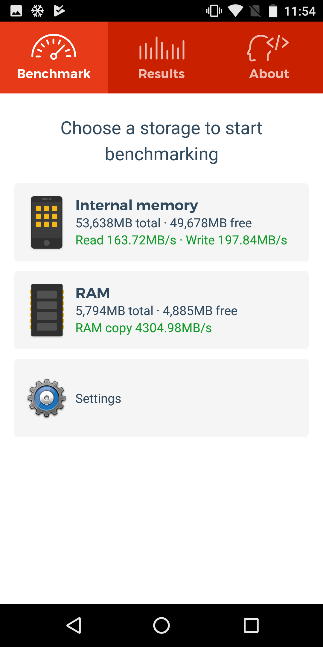Tap the RAM chip icon
Image resolution: width=323 pixels, height=647 pixels.
pyautogui.click(x=47, y=310)
